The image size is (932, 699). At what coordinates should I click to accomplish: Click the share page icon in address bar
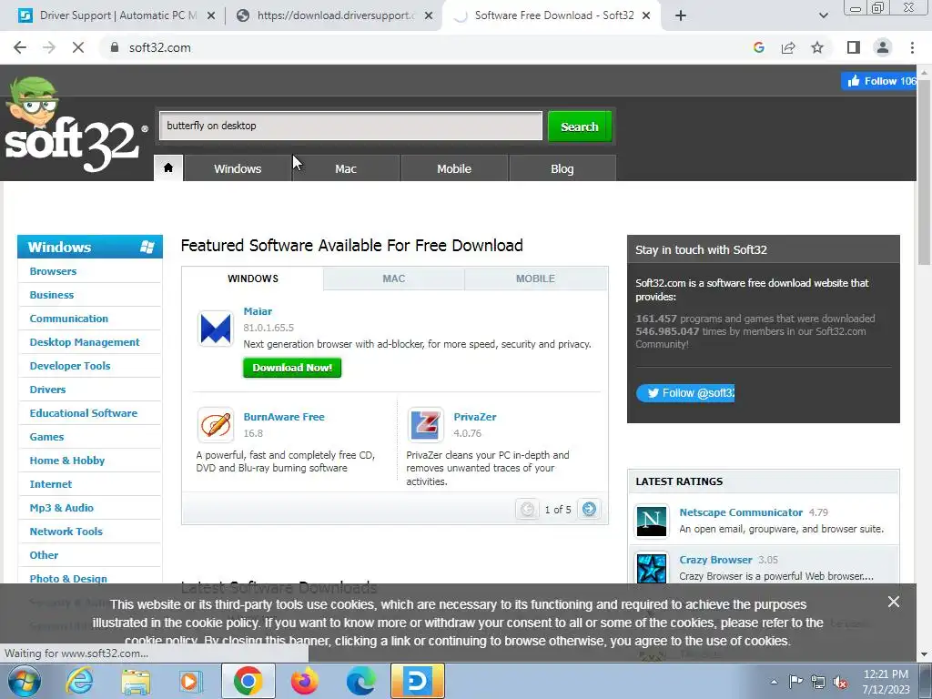coord(788,47)
